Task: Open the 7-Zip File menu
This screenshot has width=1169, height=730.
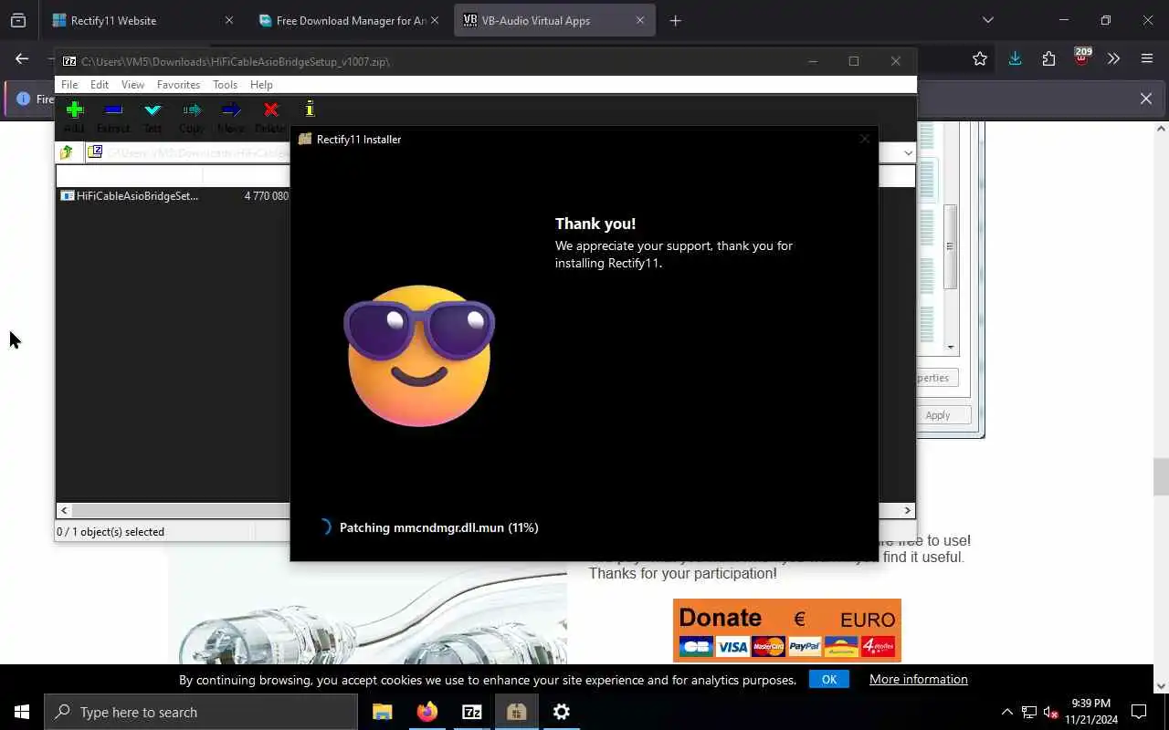Action: pyautogui.click(x=69, y=85)
